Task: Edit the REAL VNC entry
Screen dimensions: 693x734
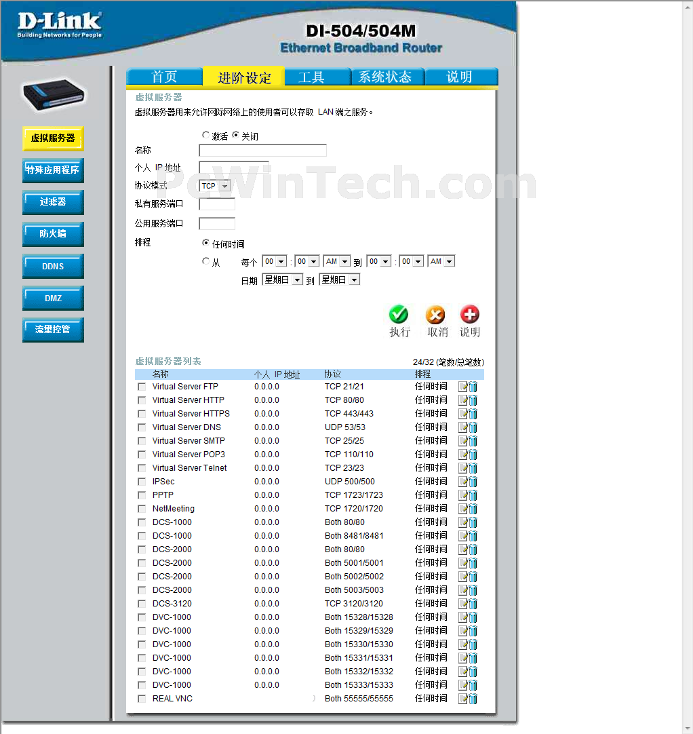Action: [462, 699]
